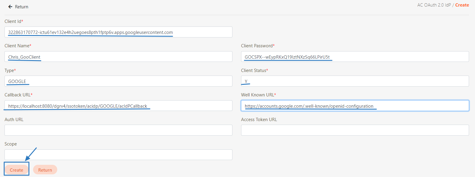Click the Access Token URL label

[259, 120]
